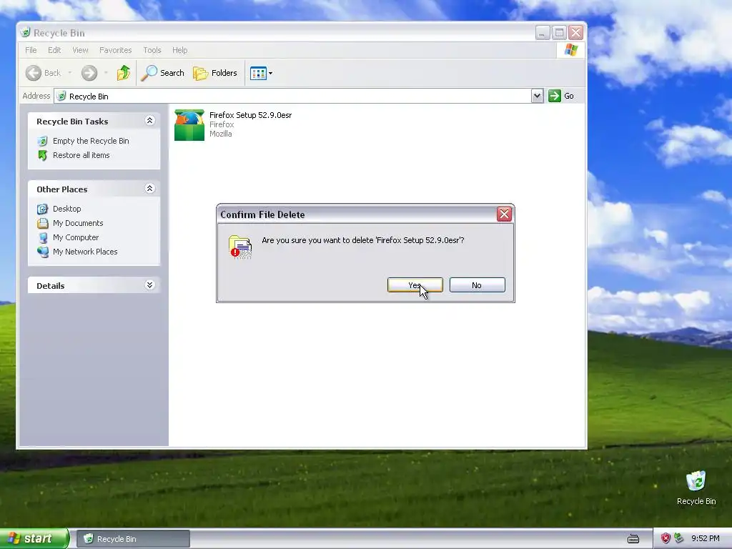The height and width of the screenshot is (549, 732).
Task: Click the Recycle Bin icon in Address bar
Action: tap(61, 97)
